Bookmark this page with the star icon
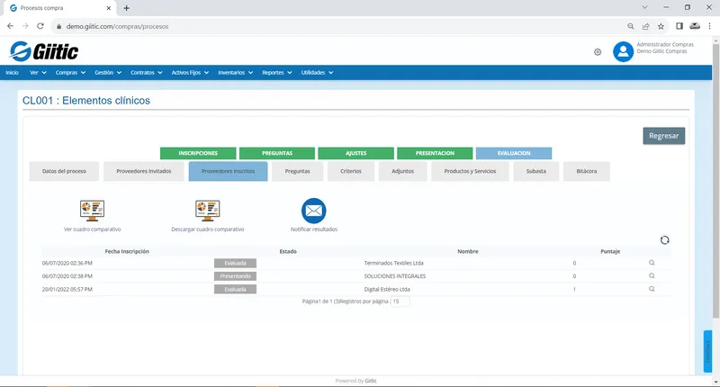Image resolution: width=720 pixels, height=387 pixels. [x=661, y=26]
